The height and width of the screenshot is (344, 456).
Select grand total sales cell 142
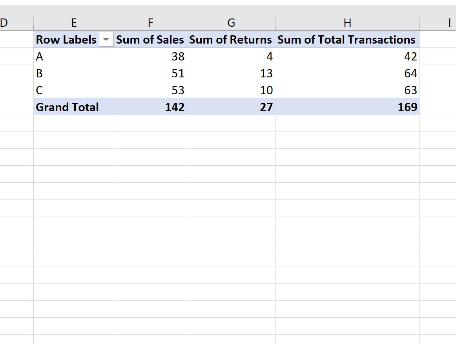[150, 107]
